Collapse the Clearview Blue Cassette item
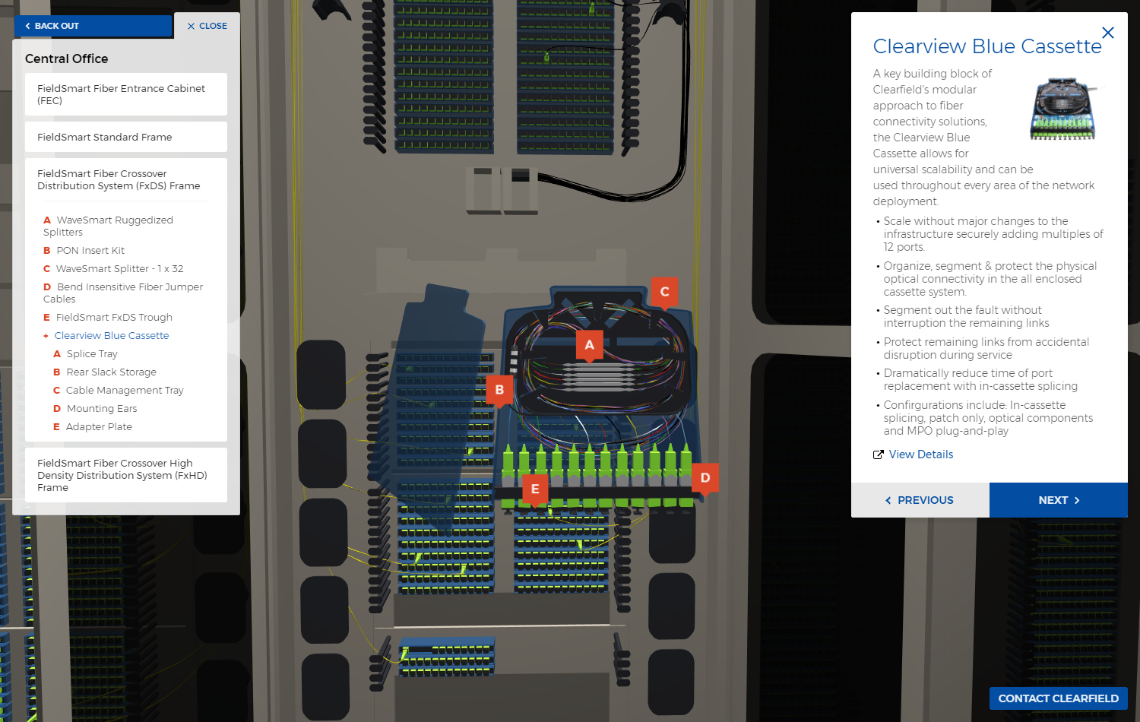 [106, 335]
